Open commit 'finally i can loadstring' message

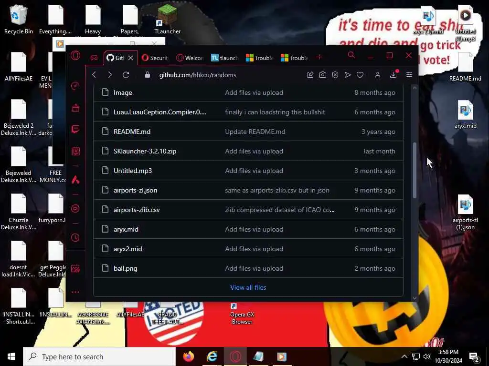[x=275, y=112]
